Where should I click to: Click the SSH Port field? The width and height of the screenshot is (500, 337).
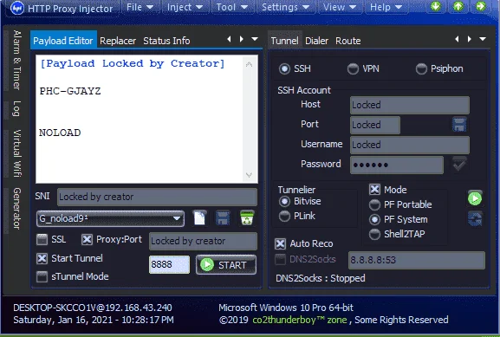click(x=375, y=125)
